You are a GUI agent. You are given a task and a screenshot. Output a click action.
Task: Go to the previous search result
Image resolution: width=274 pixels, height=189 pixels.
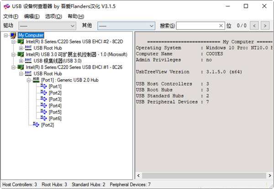(254, 26)
